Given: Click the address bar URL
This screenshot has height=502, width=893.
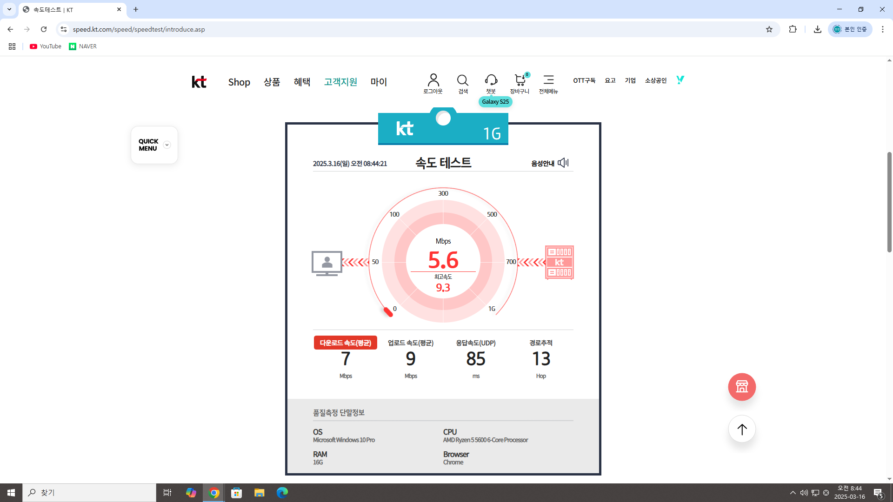Looking at the screenshot, I should 139,29.
